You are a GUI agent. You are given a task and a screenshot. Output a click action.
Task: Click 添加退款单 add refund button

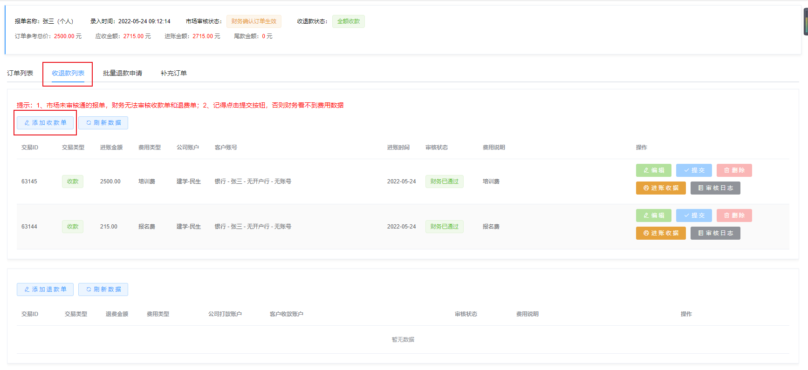(45, 289)
